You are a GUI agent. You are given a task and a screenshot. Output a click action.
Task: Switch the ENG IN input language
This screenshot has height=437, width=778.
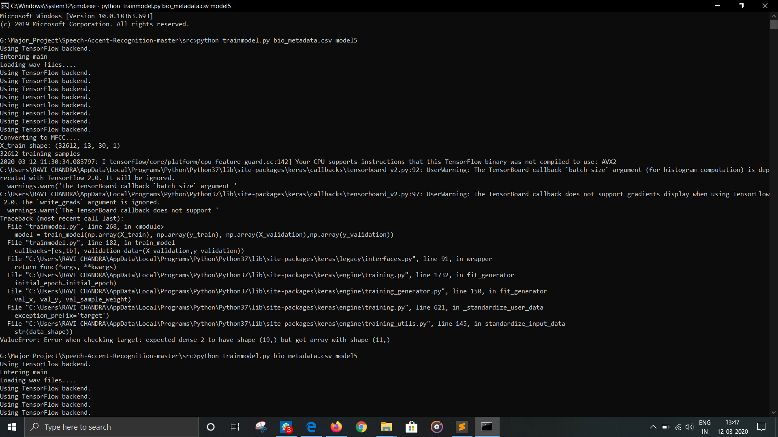pos(705,427)
